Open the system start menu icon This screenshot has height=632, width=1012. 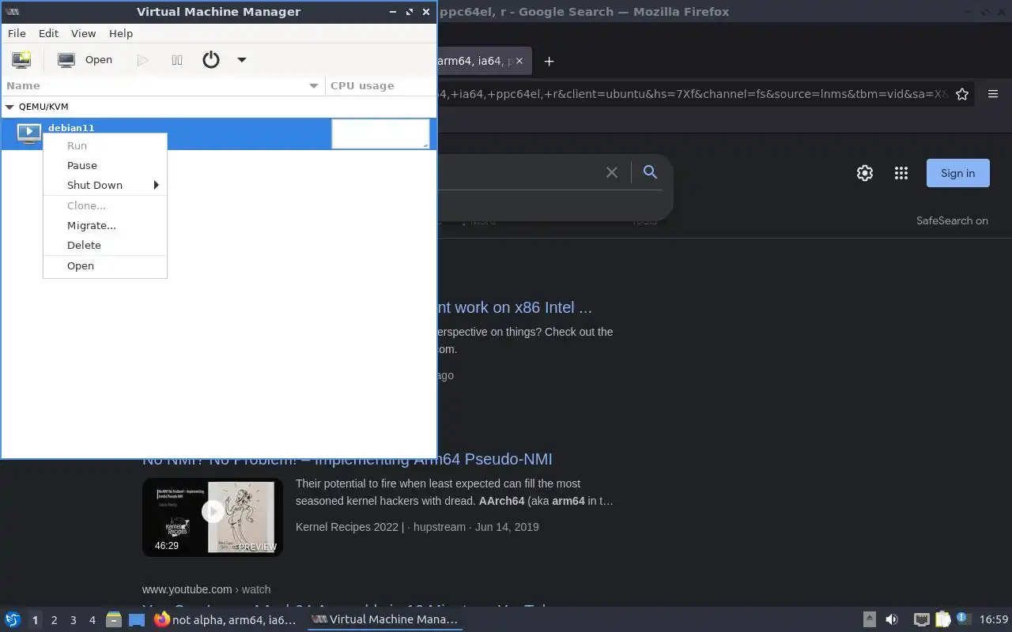(x=13, y=619)
